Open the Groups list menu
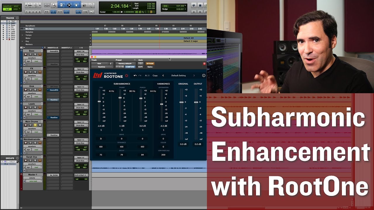This screenshot has width=374, height=210. tap(18, 158)
